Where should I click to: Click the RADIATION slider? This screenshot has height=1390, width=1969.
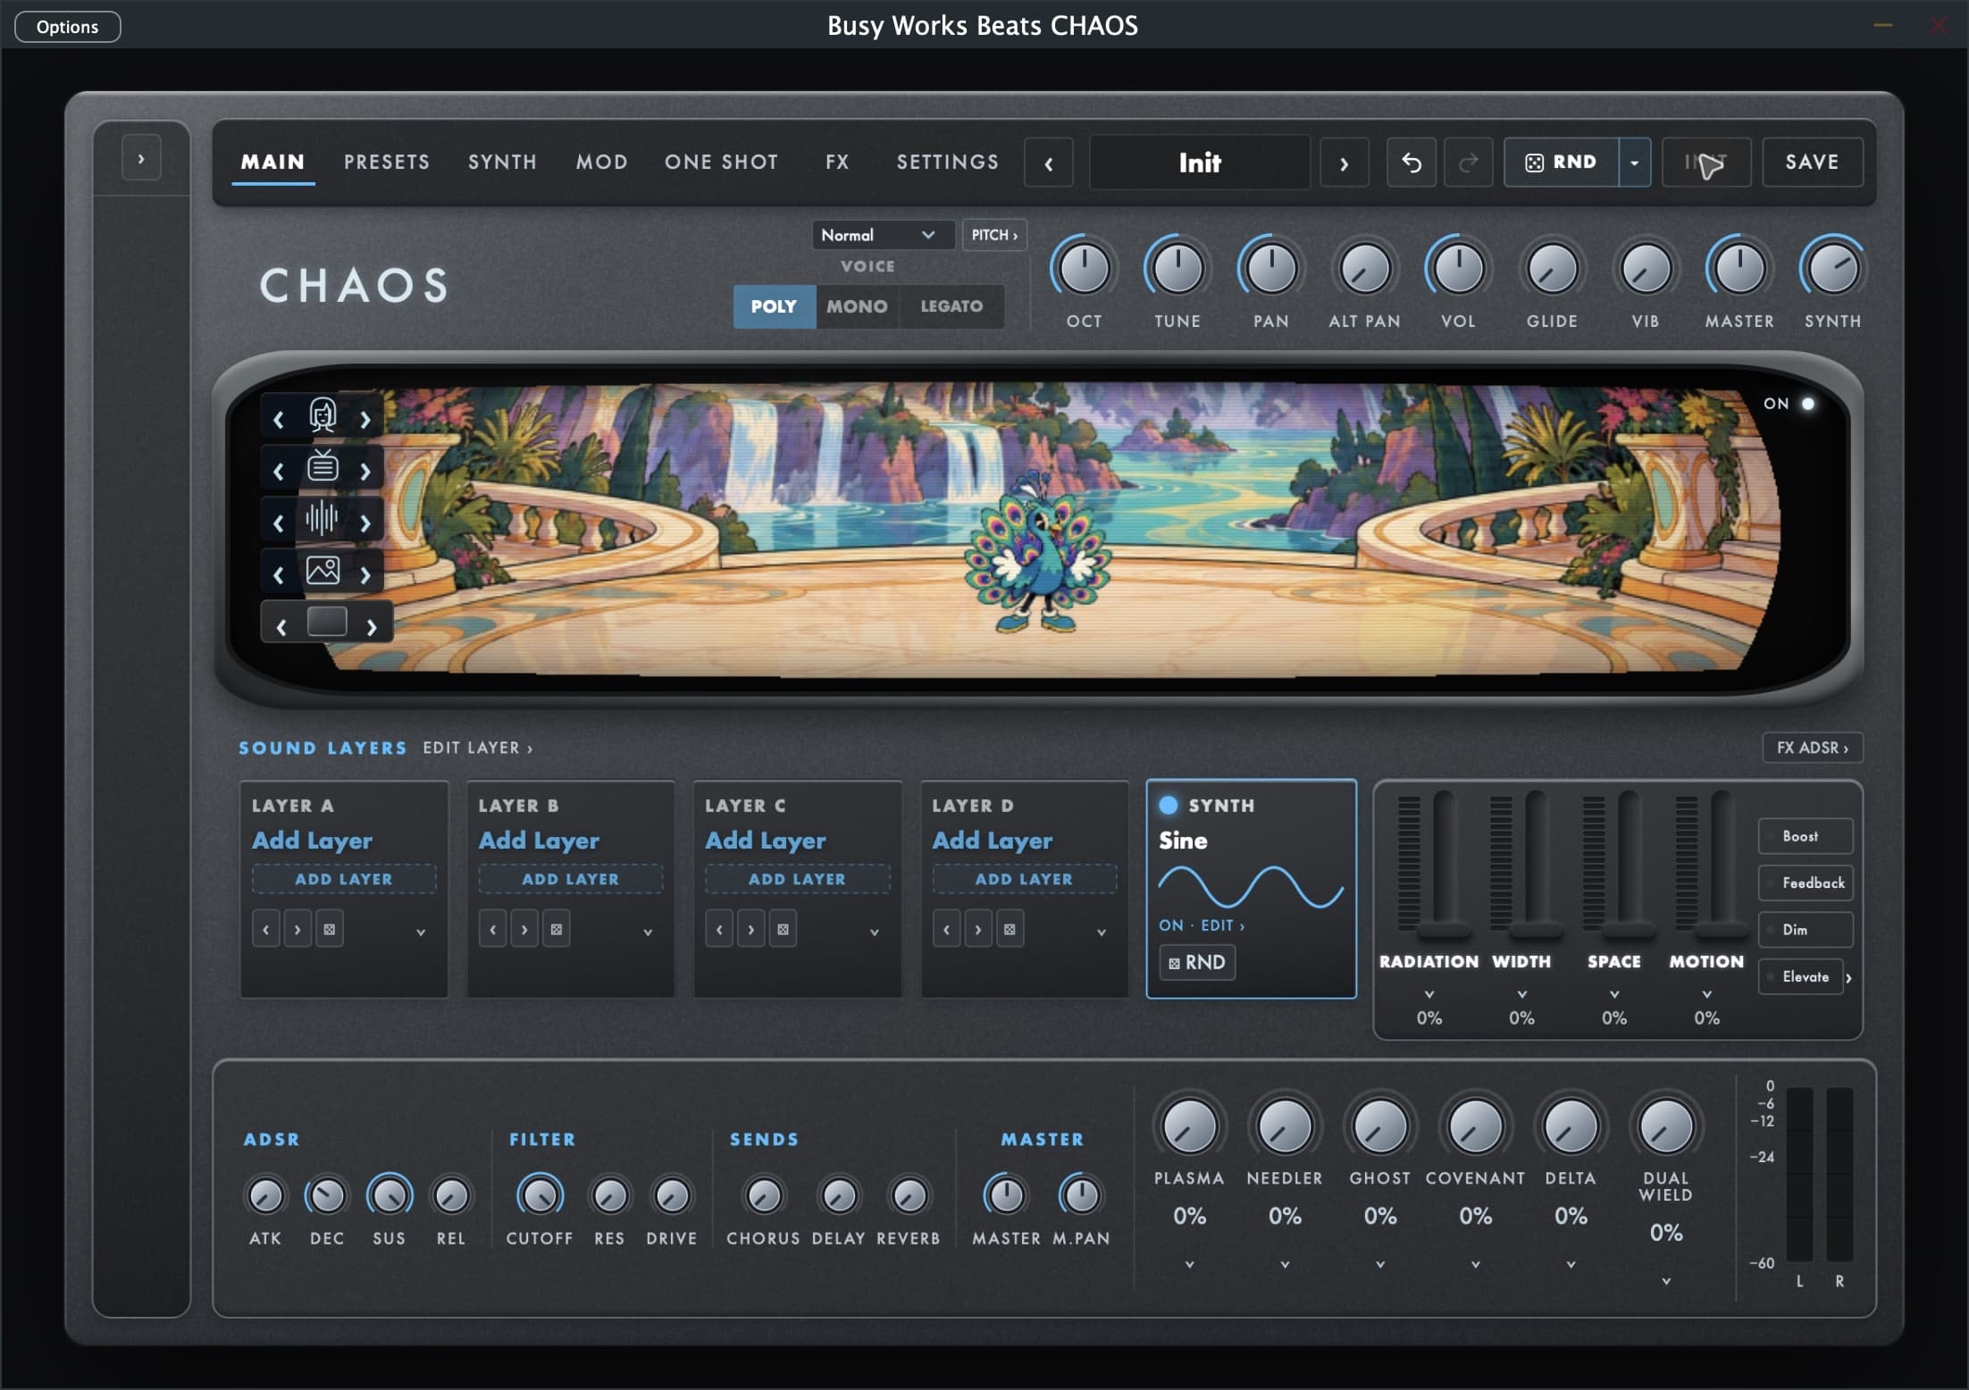[x=1443, y=864]
